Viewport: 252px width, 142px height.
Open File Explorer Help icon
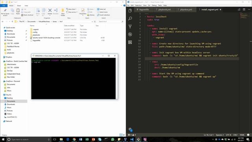click(x=124, y=6)
